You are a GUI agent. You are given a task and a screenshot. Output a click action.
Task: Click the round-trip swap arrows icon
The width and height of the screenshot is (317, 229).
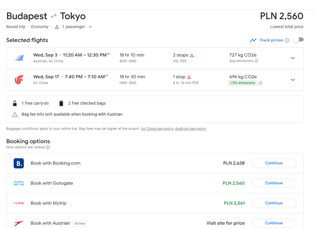tap(54, 16)
